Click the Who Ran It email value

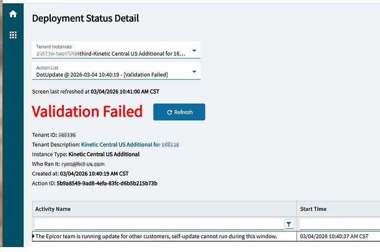pos(83,164)
